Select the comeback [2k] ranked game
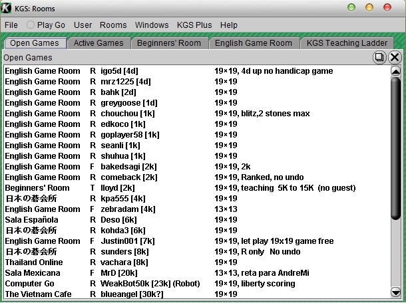406x303 pixels. point(197,177)
